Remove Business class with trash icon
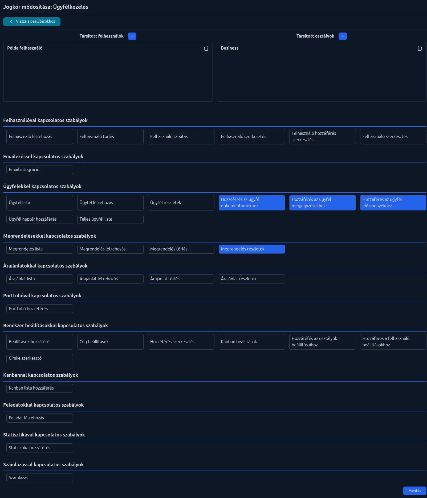Viewport: 427px width, 498px height. click(x=420, y=48)
